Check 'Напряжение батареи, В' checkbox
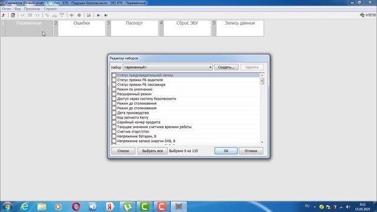The width and height of the screenshot is (377, 212). click(114, 136)
